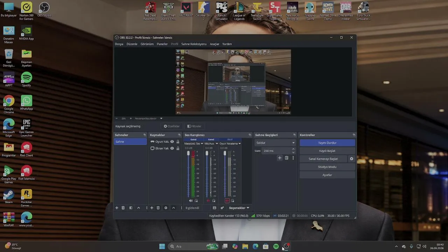Remove the scene transition with trash icon

point(287,158)
